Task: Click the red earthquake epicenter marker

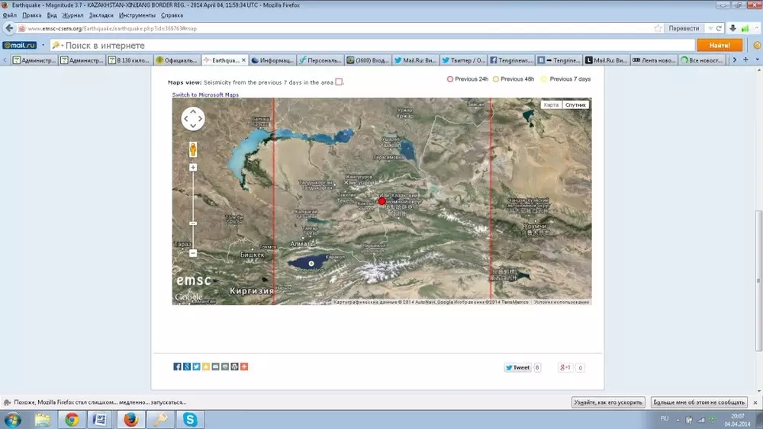Action: [x=382, y=201]
